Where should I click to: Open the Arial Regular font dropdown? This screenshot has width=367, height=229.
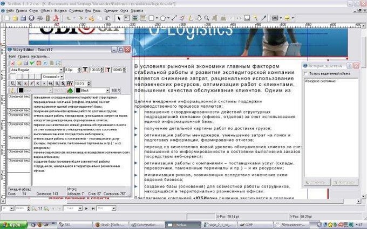pyautogui.click(x=59, y=70)
